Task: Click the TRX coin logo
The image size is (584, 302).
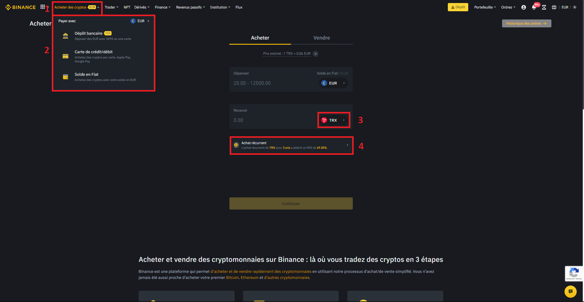Action: tap(324, 120)
